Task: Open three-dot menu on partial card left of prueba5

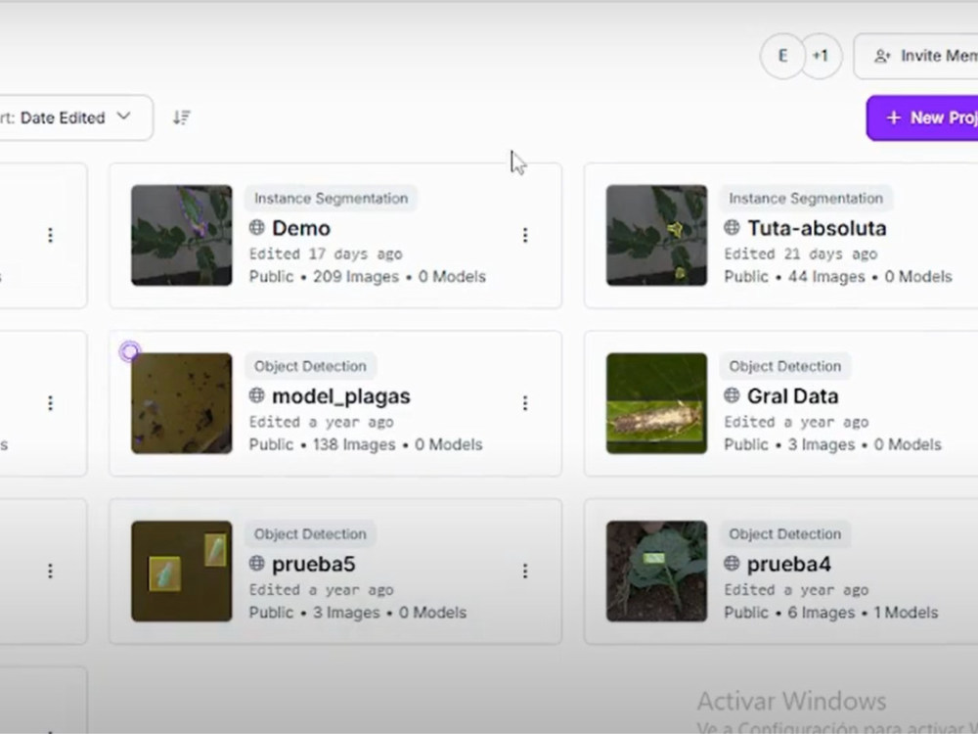Action: click(51, 572)
